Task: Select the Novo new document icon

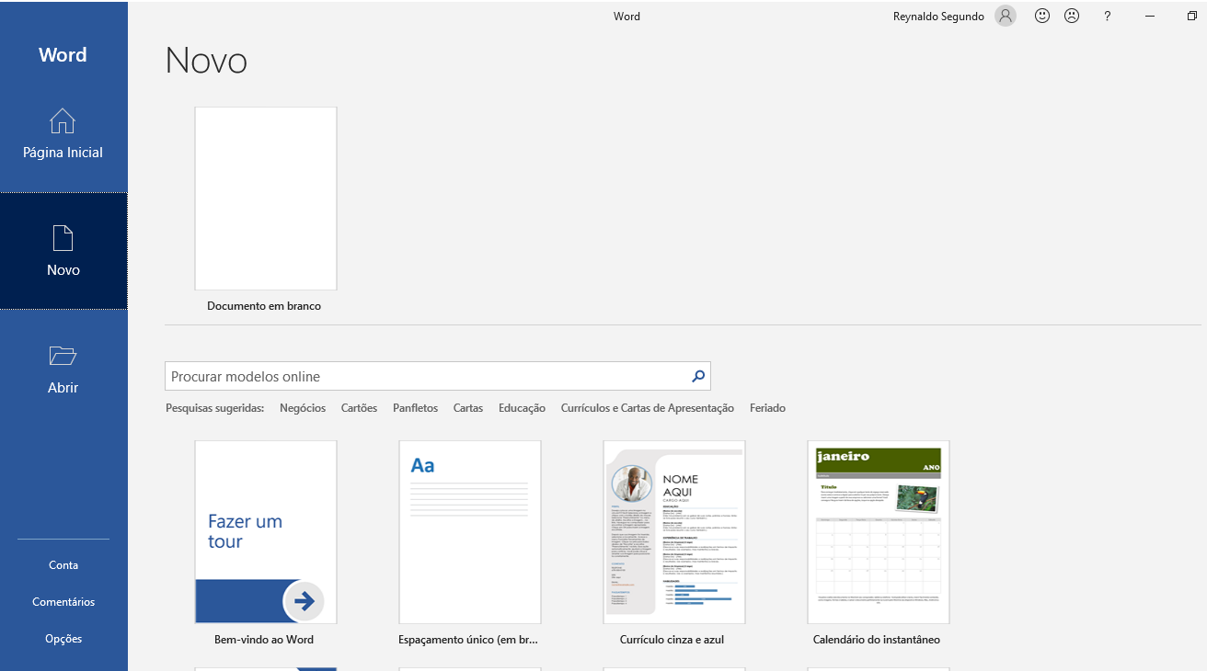Action: (x=63, y=238)
